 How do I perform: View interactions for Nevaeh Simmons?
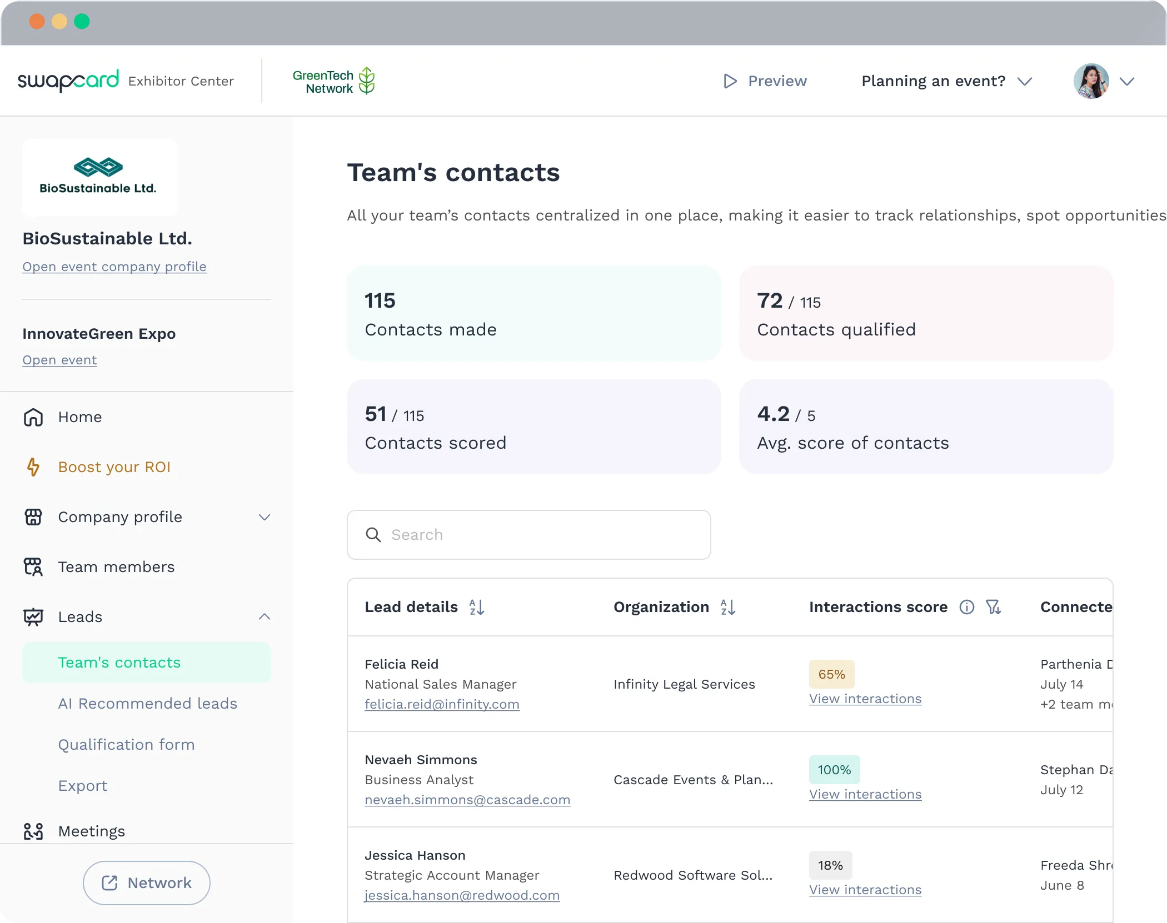(x=865, y=794)
